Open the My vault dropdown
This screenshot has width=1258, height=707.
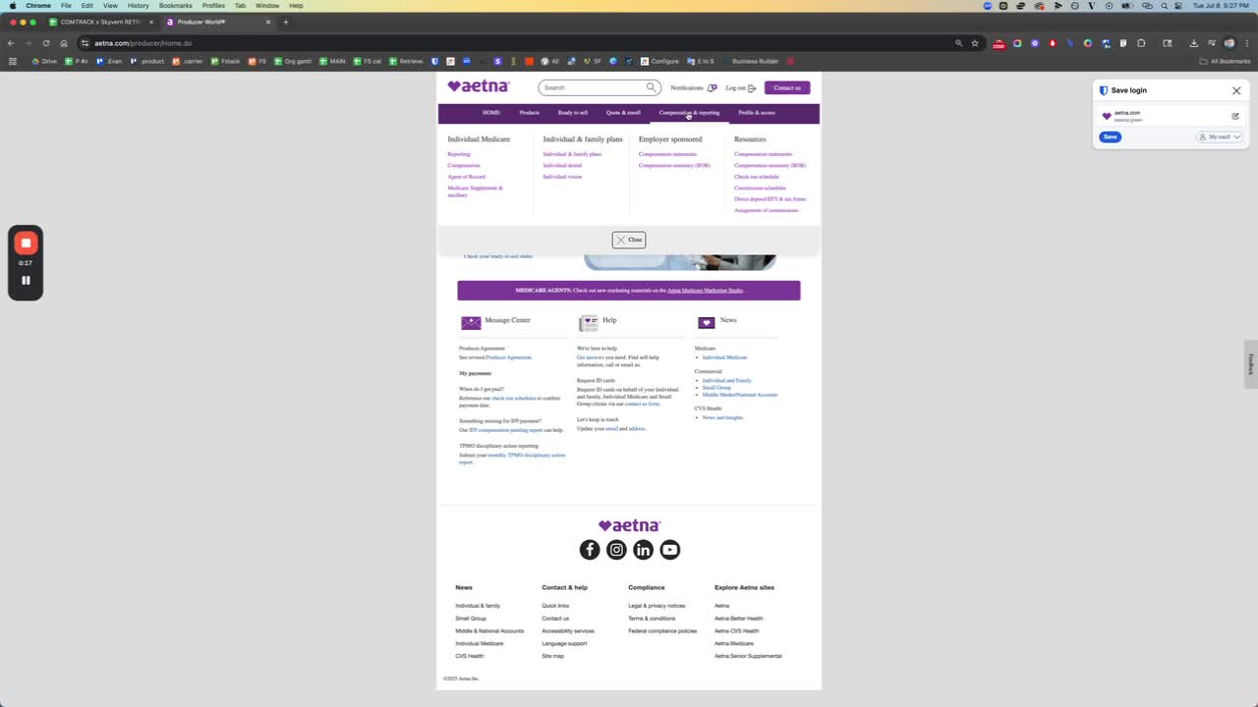1220,136
